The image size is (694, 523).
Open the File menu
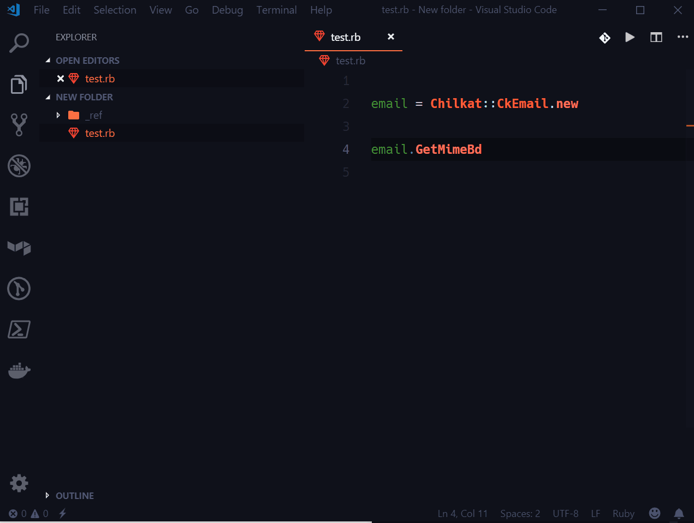coord(41,10)
